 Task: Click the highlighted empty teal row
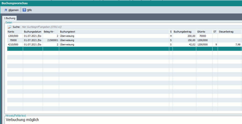100,49
